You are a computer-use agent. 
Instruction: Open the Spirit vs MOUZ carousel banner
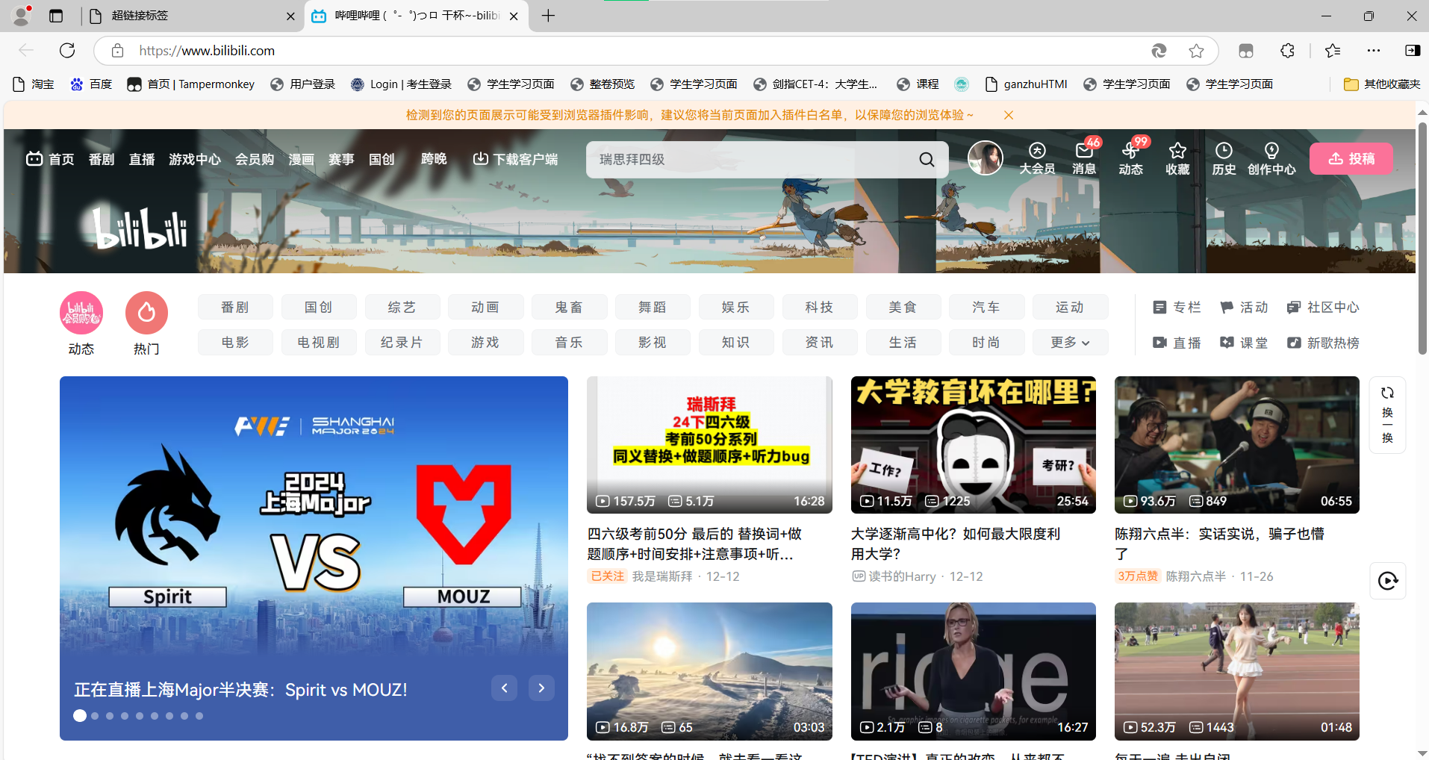coord(314,558)
